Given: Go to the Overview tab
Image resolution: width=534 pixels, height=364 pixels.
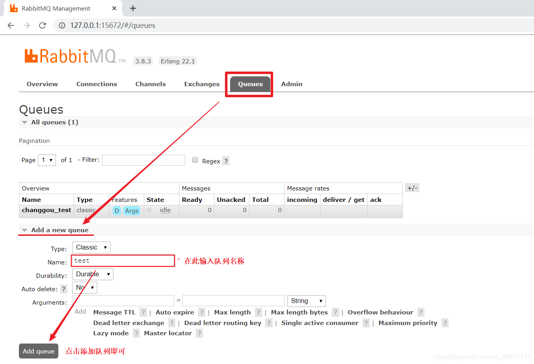Looking at the screenshot, I should click(42, 84).
